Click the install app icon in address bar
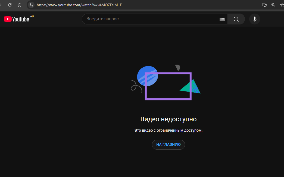Image resolution: width=284 pixels, height=177 pixels. (x=265, y=5)
